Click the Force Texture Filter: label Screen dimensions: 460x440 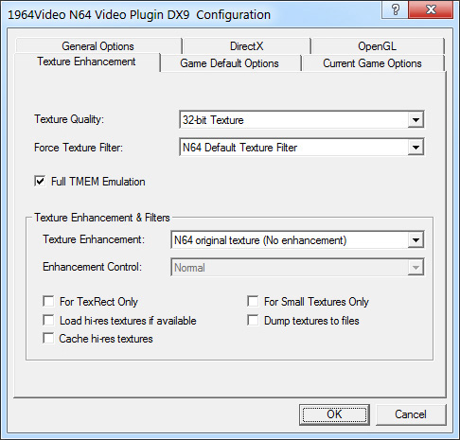pos(79,148)
